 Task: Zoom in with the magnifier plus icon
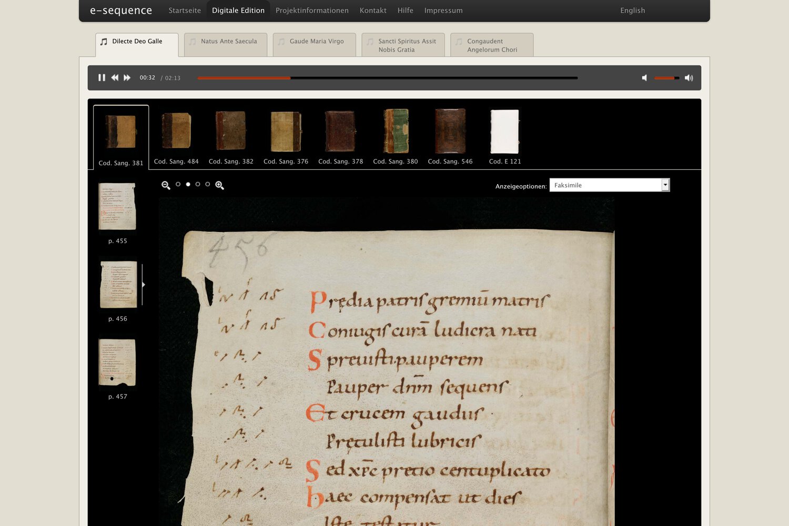[x=219, y=185]
